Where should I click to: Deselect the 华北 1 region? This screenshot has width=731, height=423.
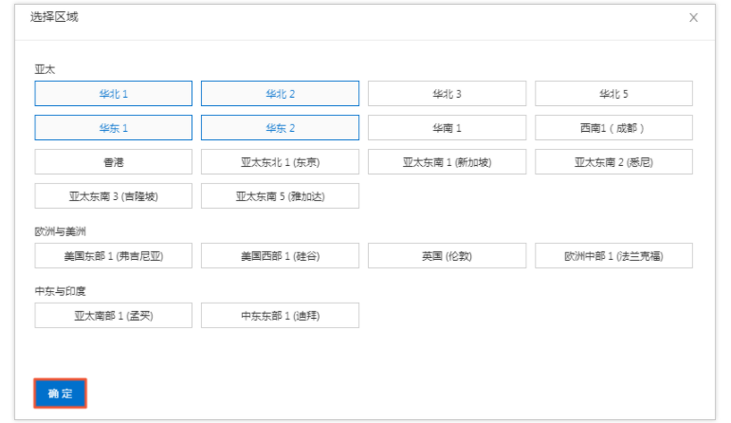(x=113, y=94)
